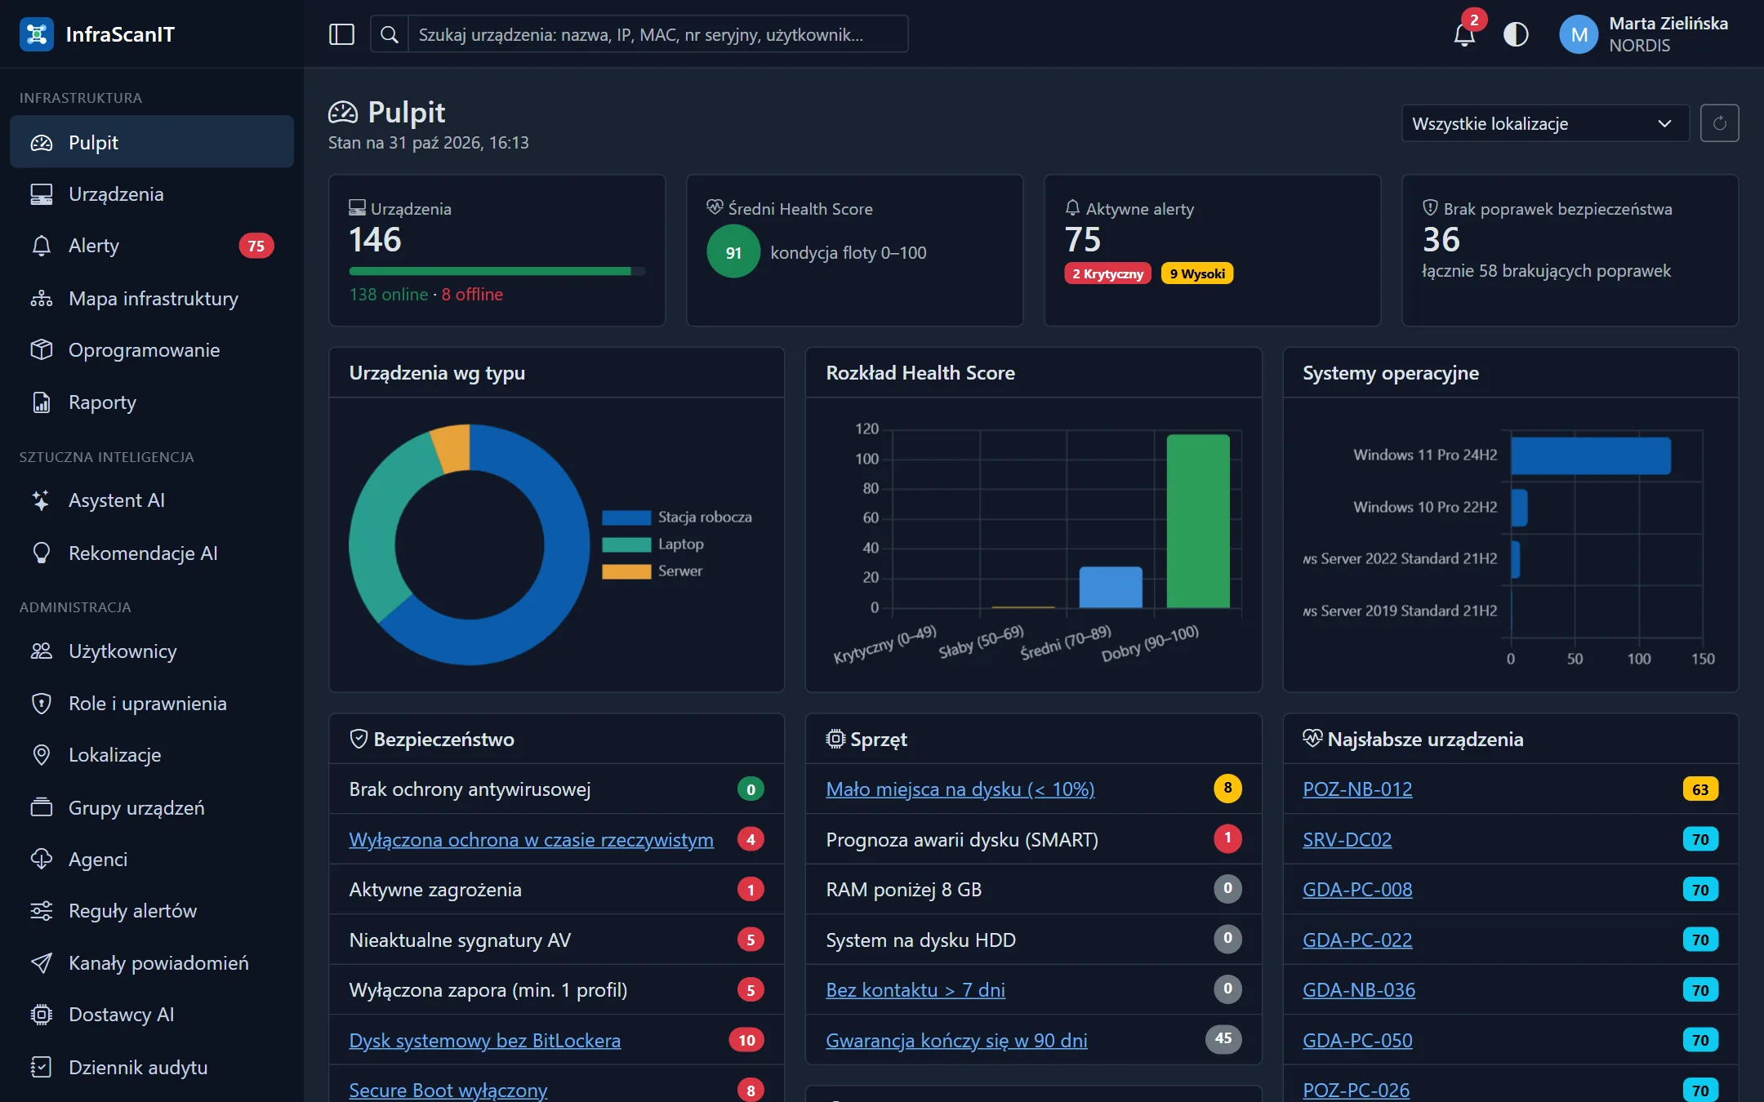Open link Wyłączona ochrona w czasie rzeczywistym

[x=531, y=840]
